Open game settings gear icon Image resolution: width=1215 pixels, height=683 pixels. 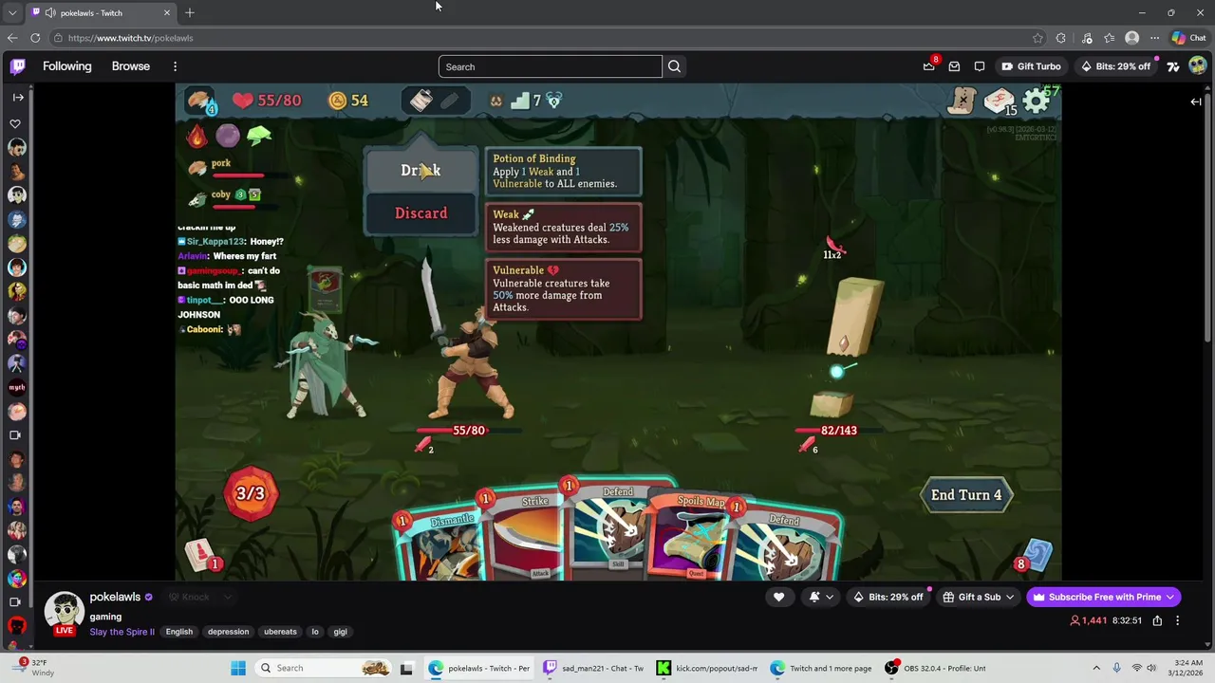1037,101
